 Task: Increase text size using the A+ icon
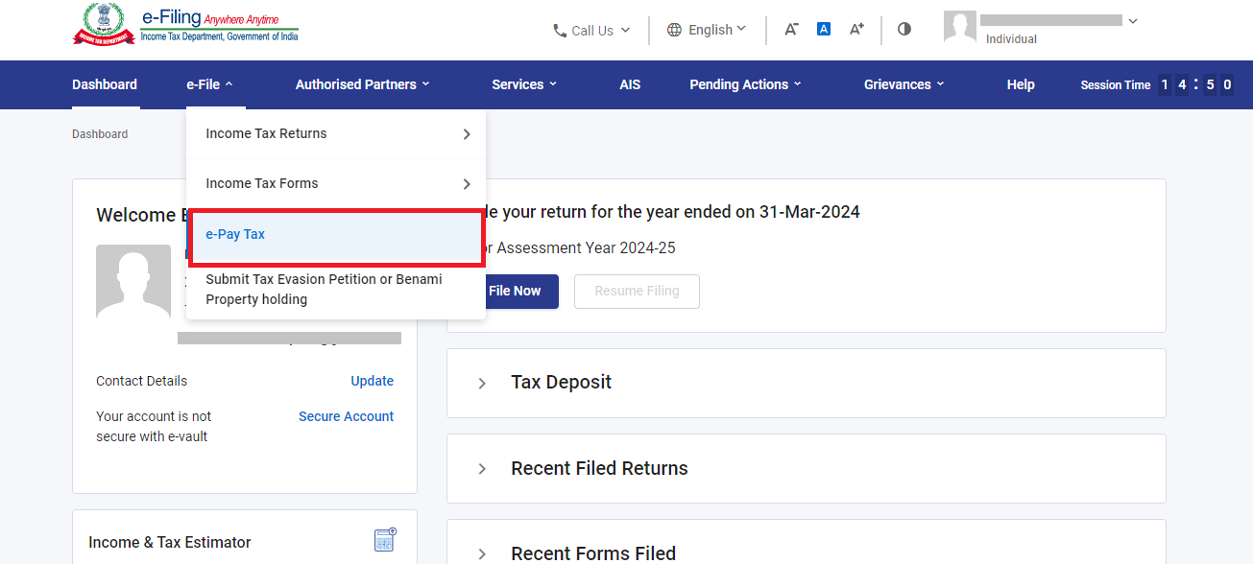pyautogui.click(x=855, y=29)
